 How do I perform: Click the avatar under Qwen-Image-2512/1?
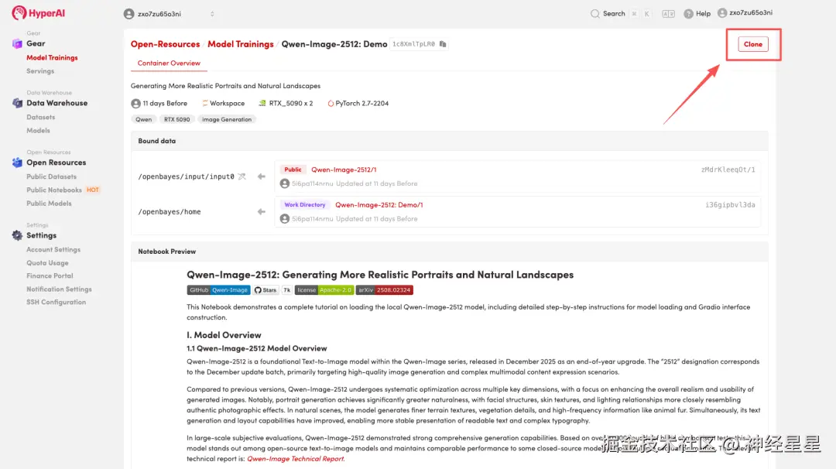click(285, 183)
